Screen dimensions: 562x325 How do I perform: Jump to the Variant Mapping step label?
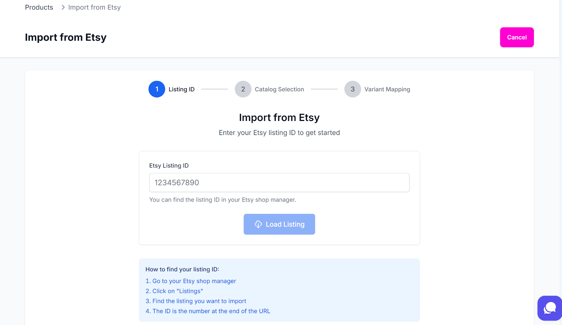pos(387,89)
